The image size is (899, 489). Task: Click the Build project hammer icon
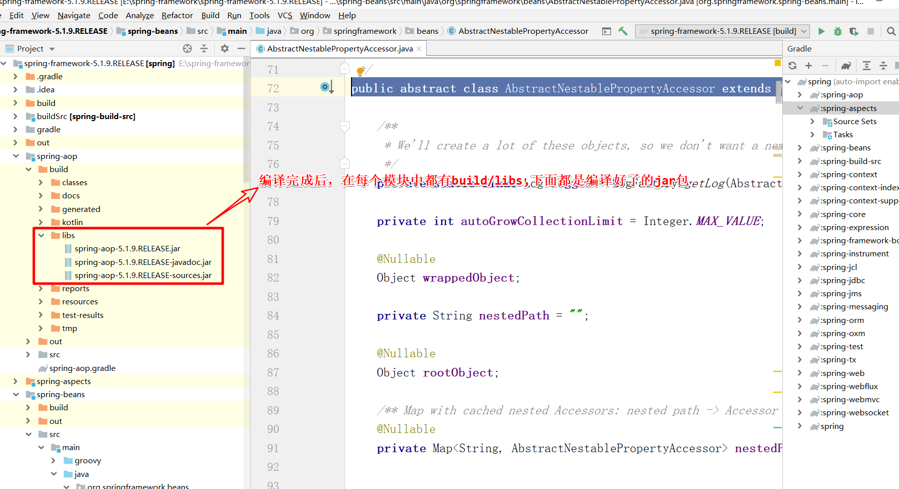(623, 31)
